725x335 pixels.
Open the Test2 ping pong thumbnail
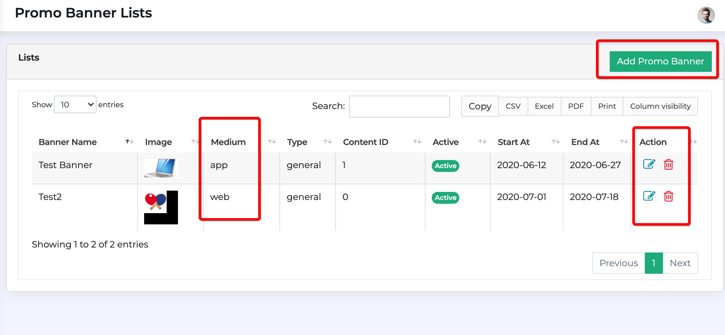click(x=161, y=207)
